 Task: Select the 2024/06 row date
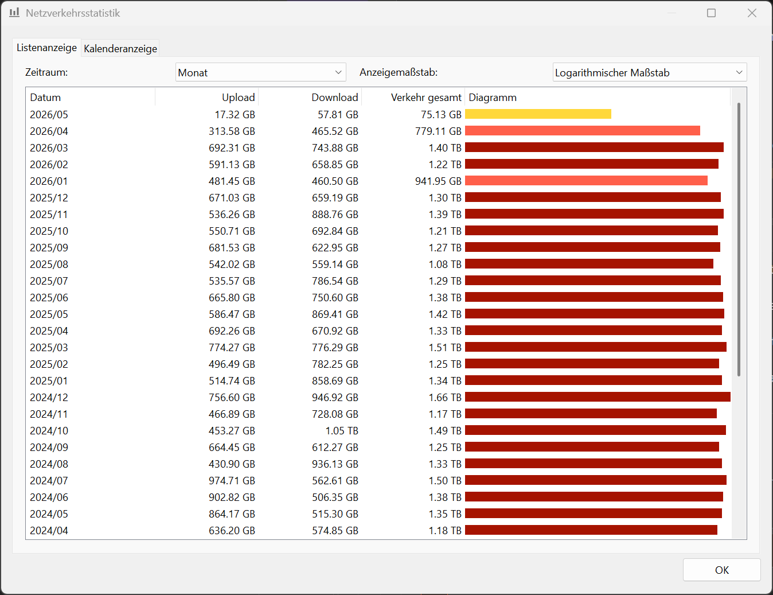(49, 497)
